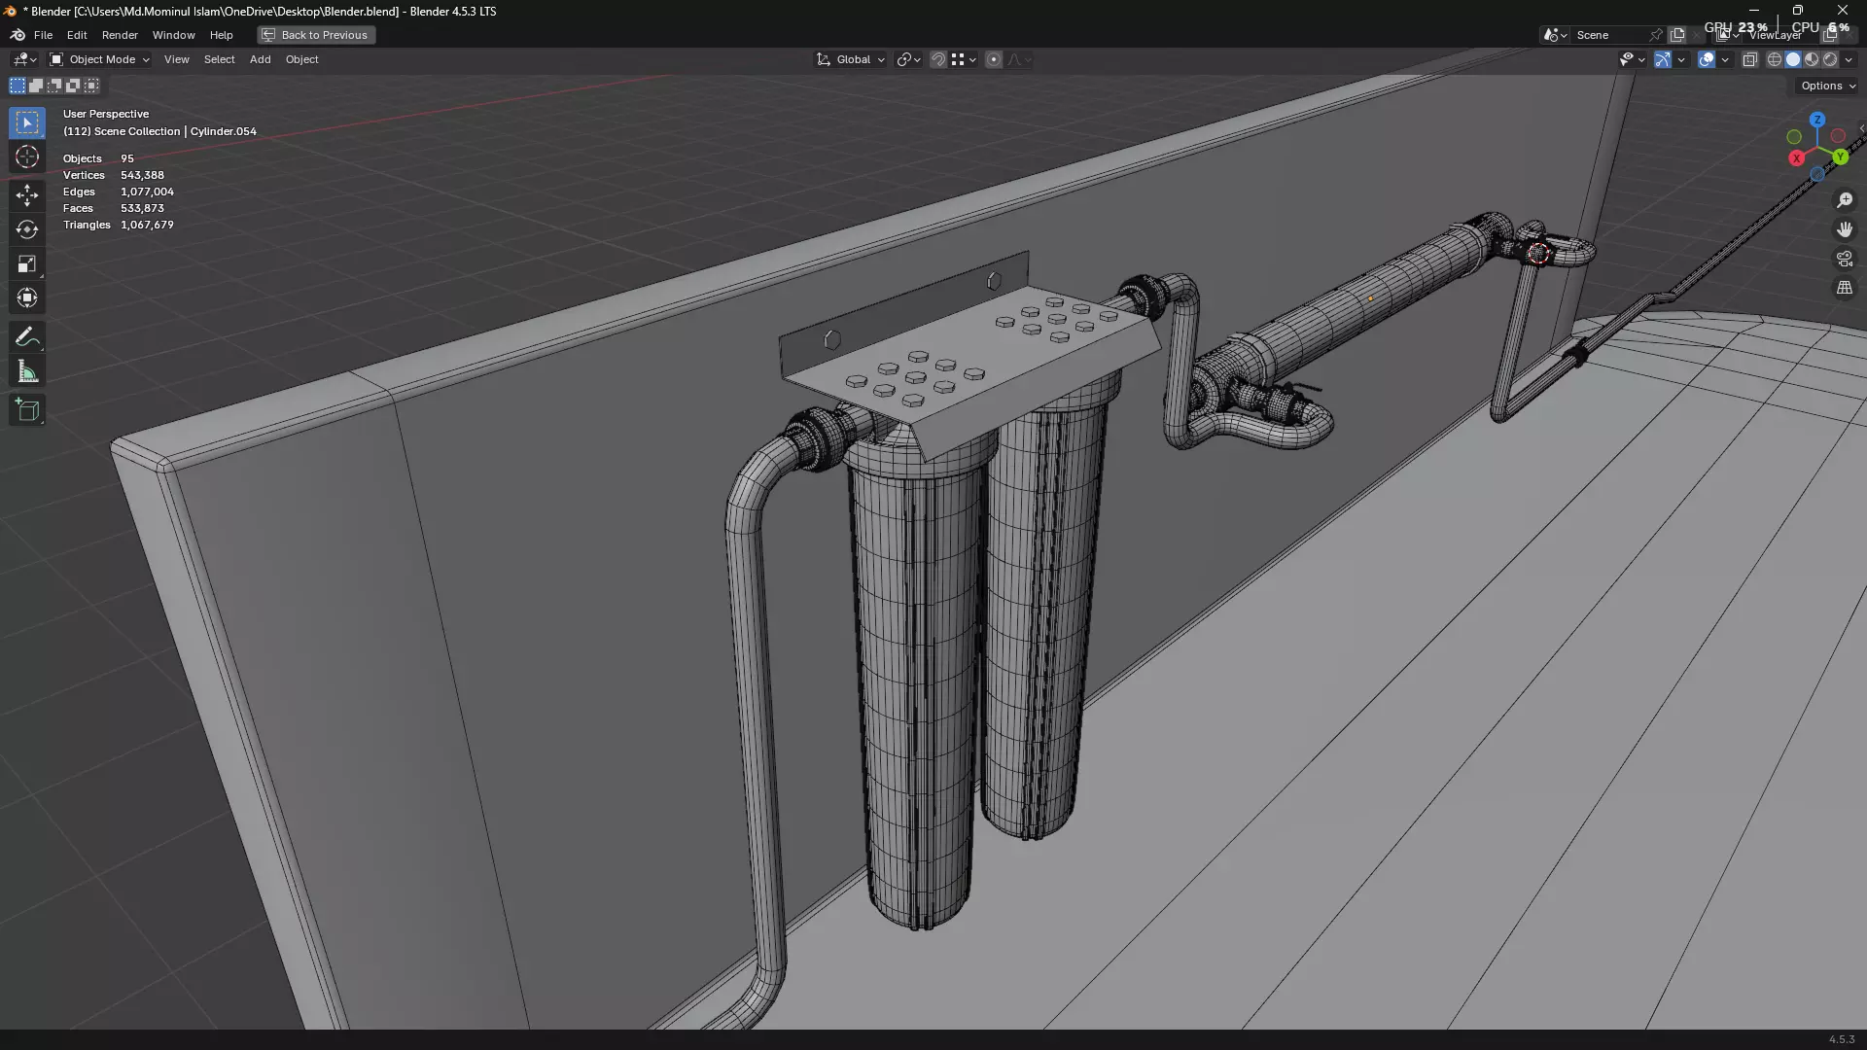Select the Annotate pencil tool
The height and width of the screenshot is (1050, 1867).
point(27,337)
